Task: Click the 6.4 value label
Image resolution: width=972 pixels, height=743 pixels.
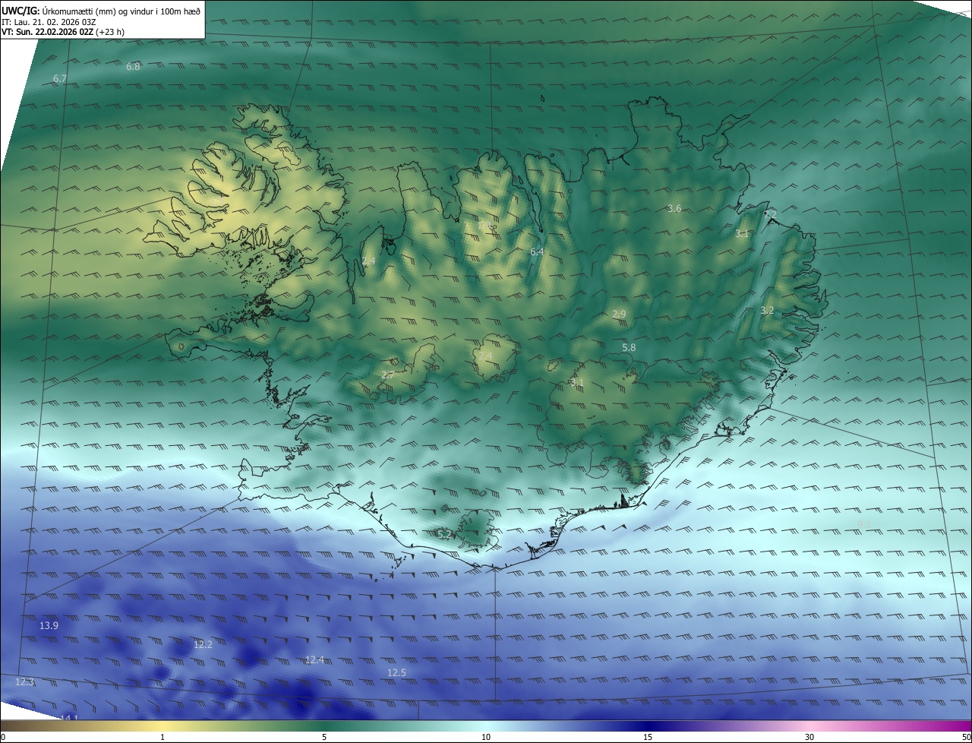Action: pyautogui.click(x=537, y=251)
